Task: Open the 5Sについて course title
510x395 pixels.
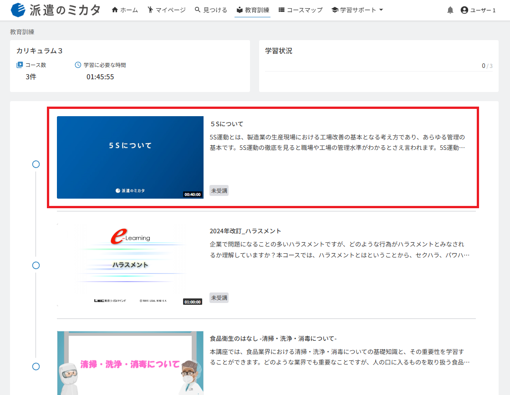Action: click(226, 124)
